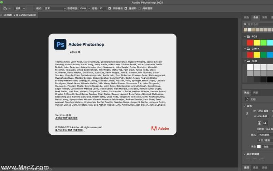Click the opacity 100% field
This screenshot has height=171, width=273.
tap(83, 8)
